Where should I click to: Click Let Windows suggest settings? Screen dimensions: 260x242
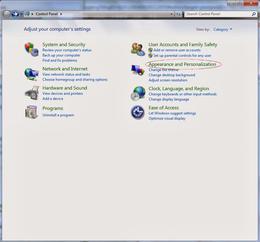(x=172, y=113)
